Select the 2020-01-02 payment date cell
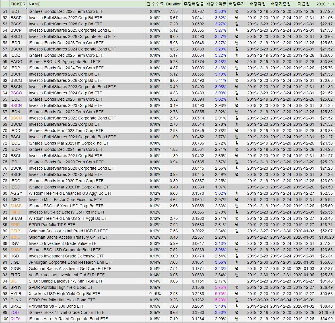 (304, 306)
